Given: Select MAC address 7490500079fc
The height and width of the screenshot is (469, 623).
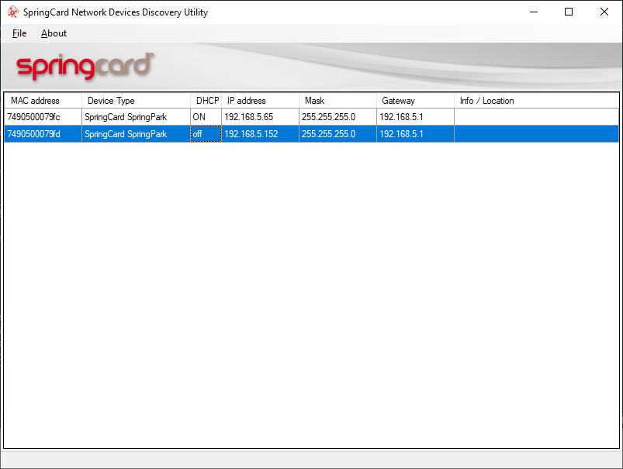Looking at the screenshot, I should 43,117.
